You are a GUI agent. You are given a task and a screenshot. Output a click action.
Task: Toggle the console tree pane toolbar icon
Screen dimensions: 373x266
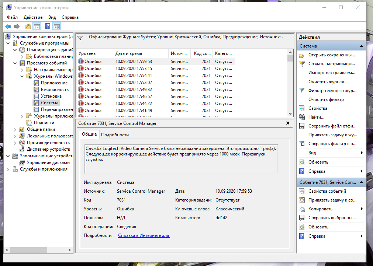point(37,26)
